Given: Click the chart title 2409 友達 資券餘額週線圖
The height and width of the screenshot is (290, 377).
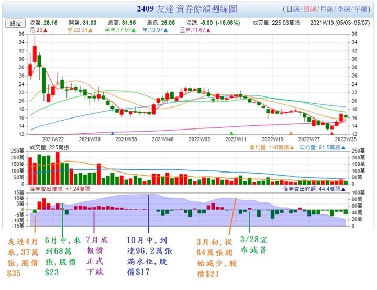Looking at the screenshot, I should point(187,9).
